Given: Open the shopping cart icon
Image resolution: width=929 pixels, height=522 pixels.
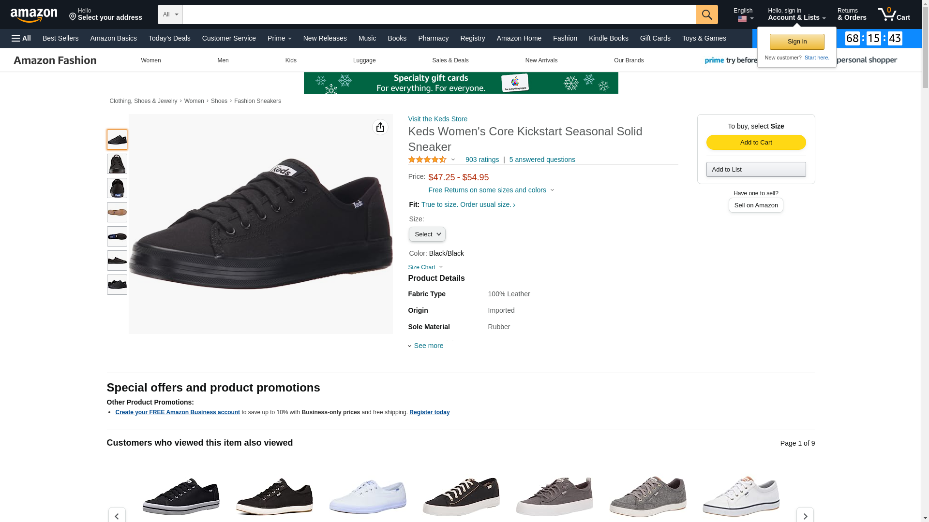Looking at the screenshot, I should coord(893,14).
